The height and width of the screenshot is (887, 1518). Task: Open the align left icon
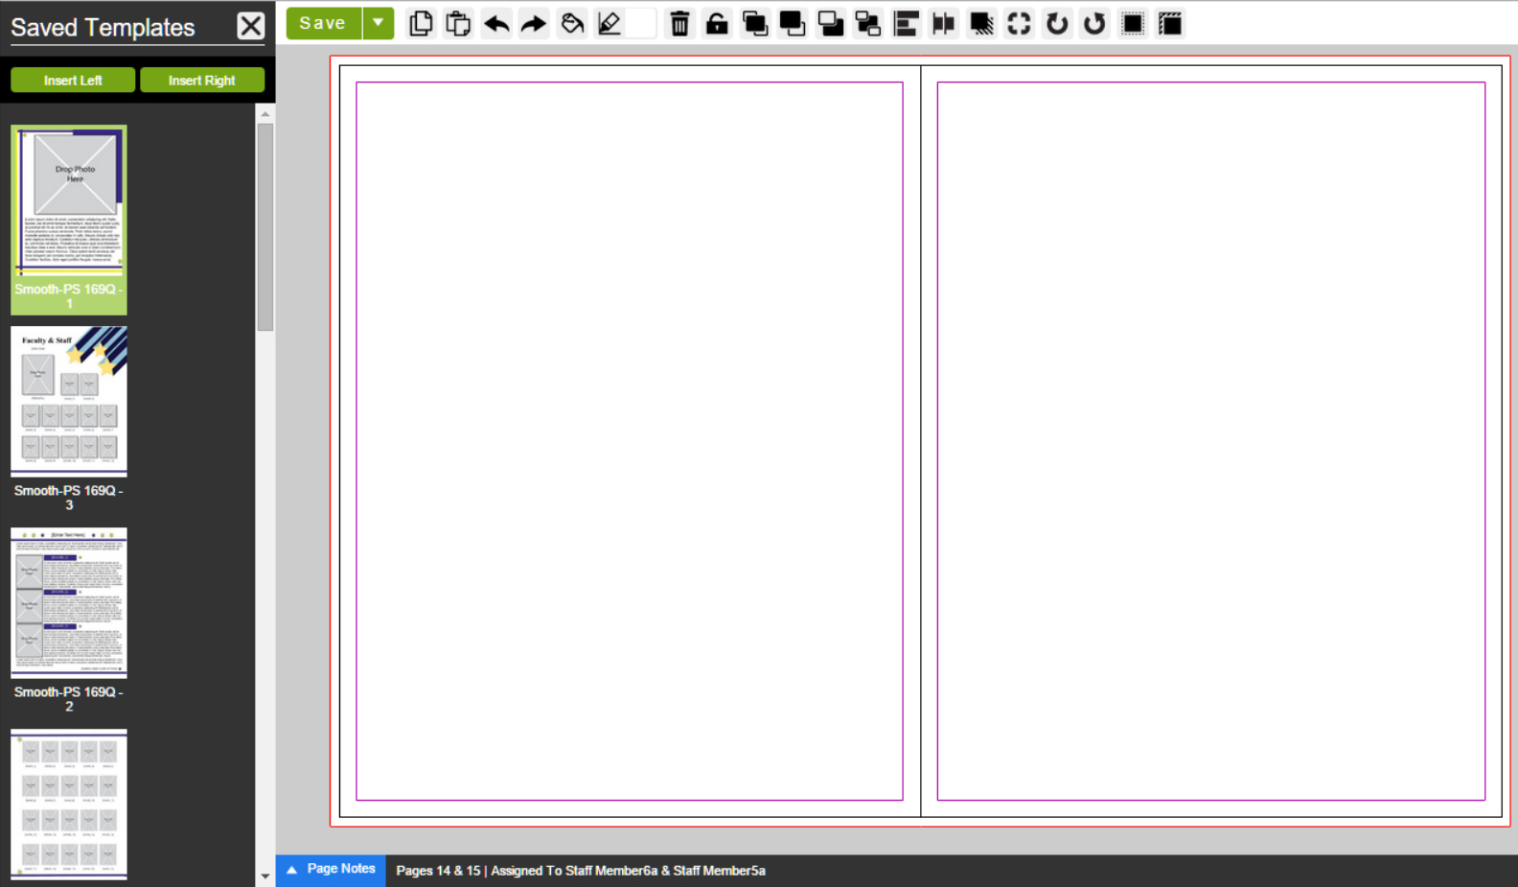906,23
